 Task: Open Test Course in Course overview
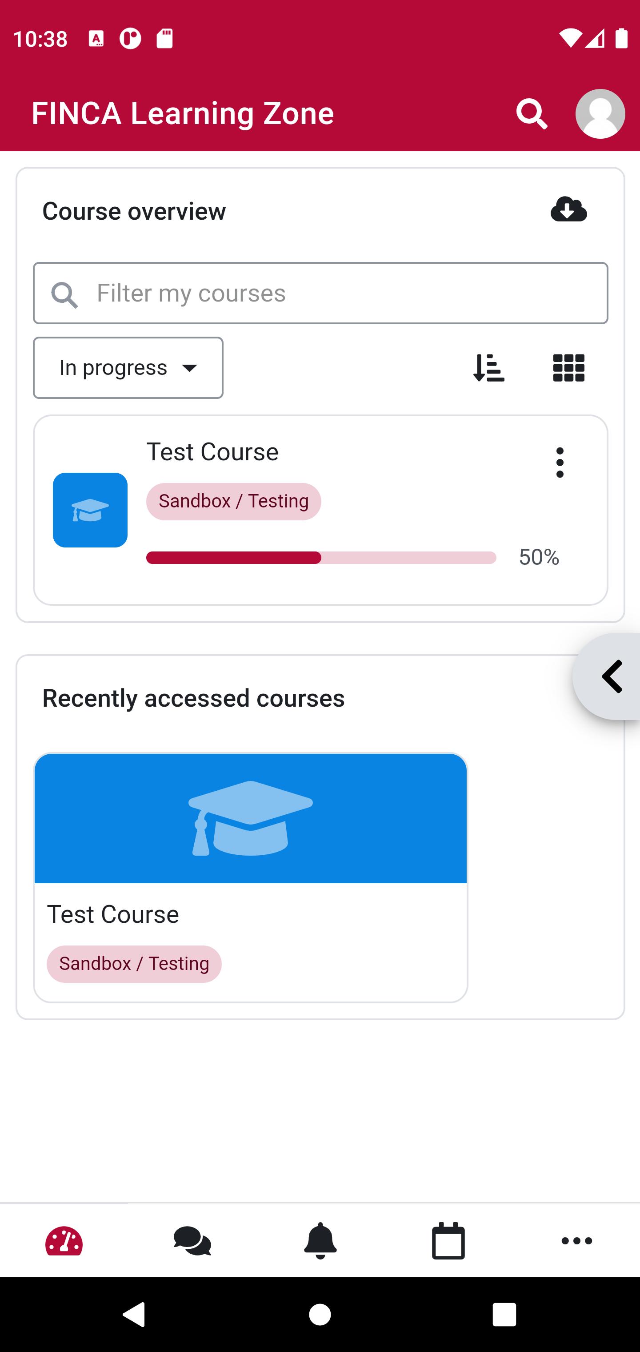click(x=212, y=452)
